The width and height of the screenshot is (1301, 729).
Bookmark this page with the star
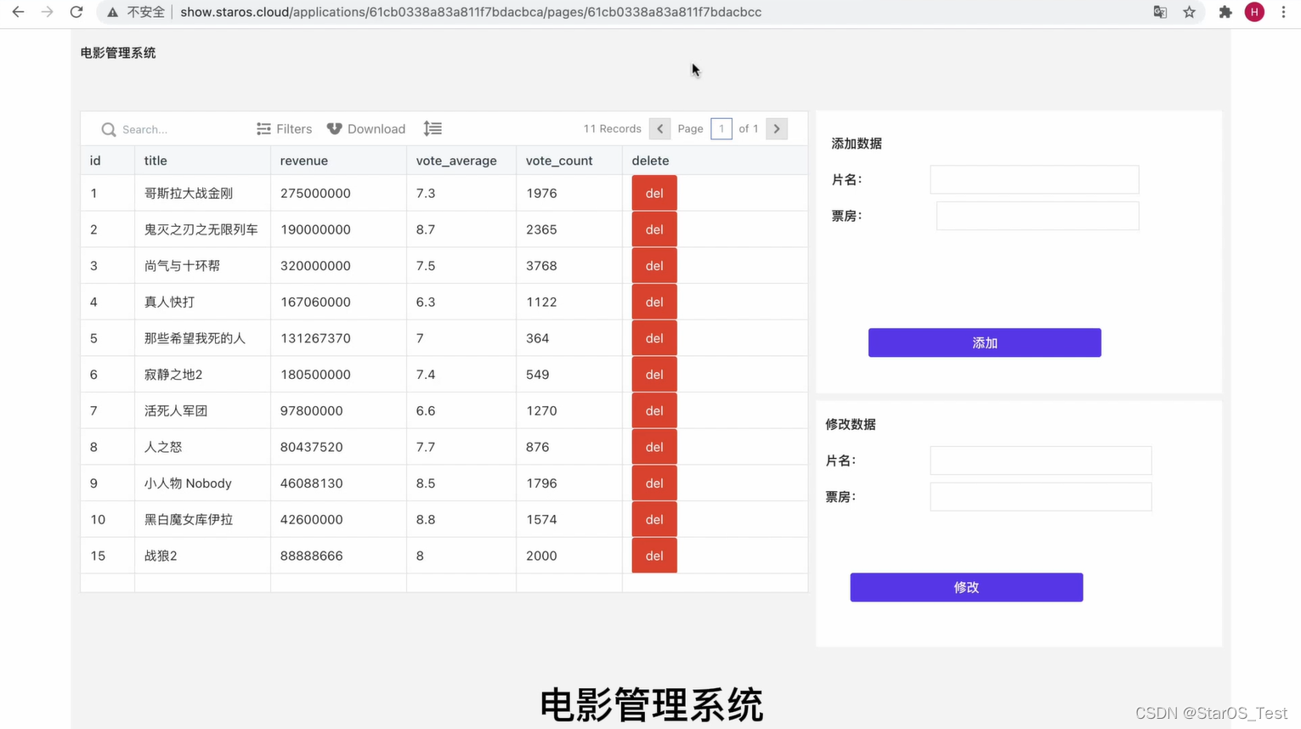tap(1189, 12)
